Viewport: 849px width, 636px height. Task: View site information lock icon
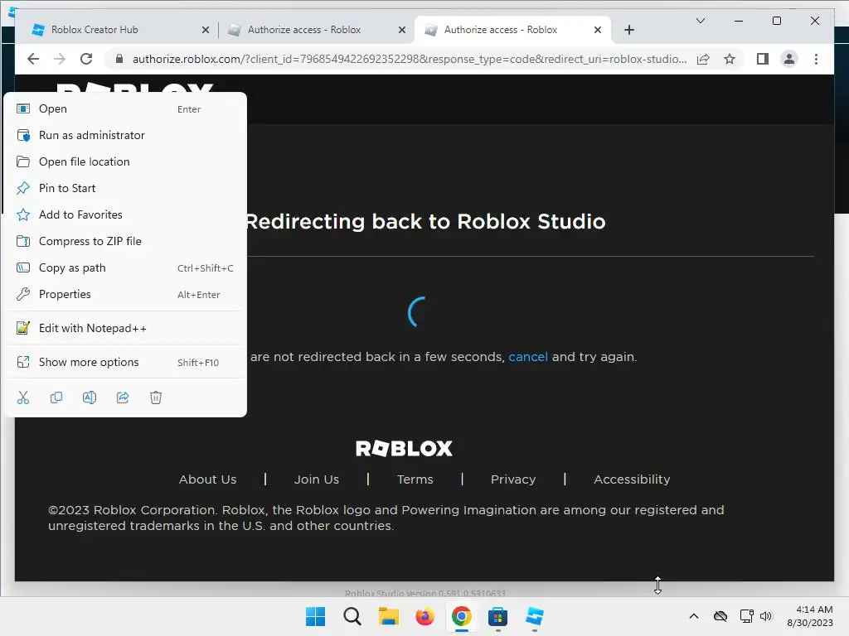[x=119, y=59]
